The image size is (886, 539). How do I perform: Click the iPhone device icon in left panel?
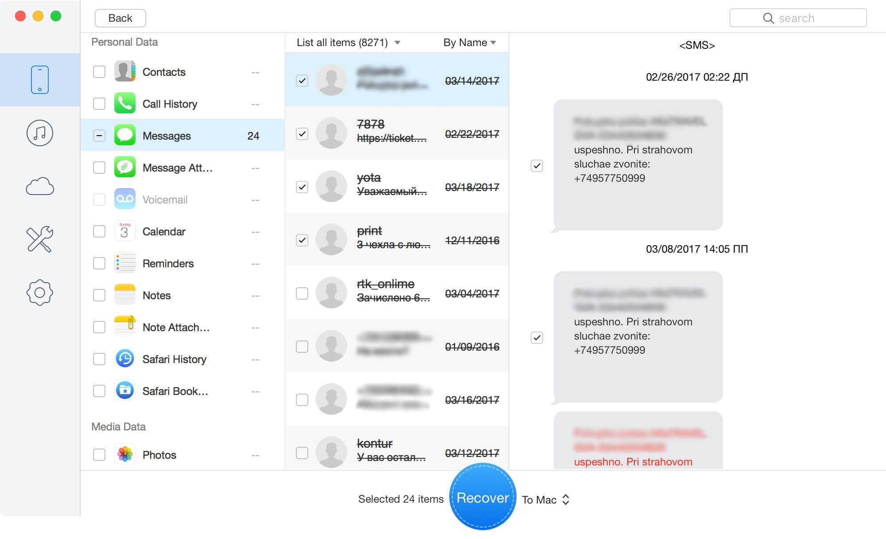click(x=39, y=78)
